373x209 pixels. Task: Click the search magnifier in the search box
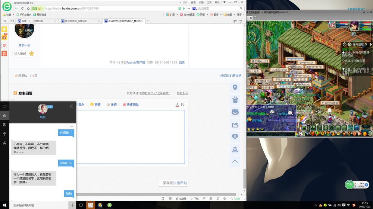[241, 8]
